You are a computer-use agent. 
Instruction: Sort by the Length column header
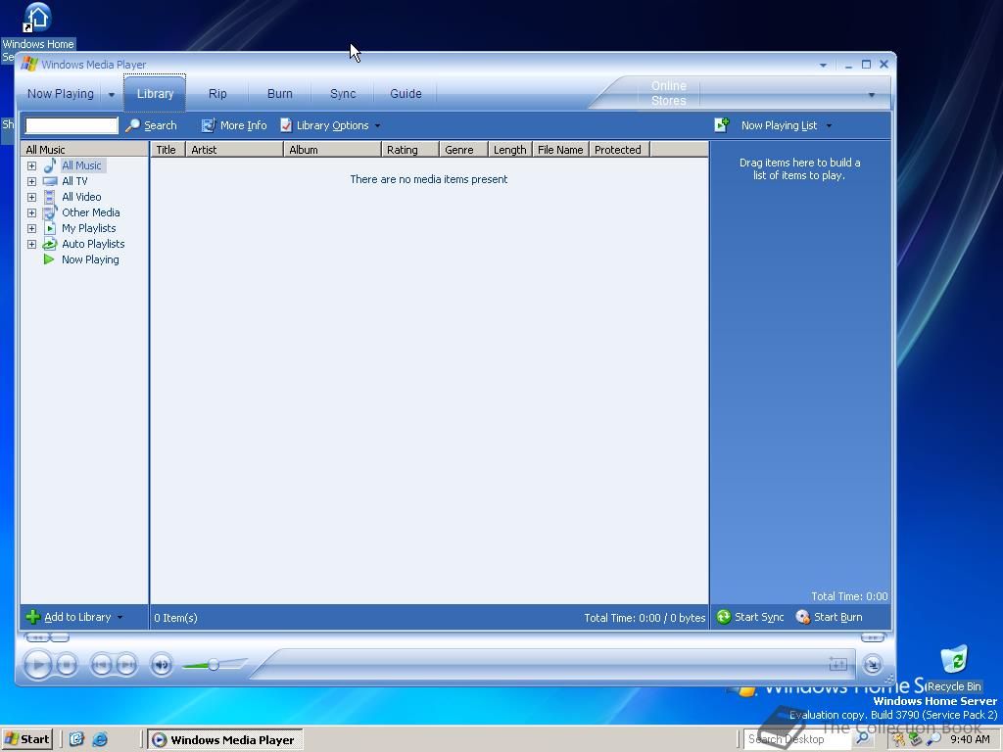coord(509,150)
